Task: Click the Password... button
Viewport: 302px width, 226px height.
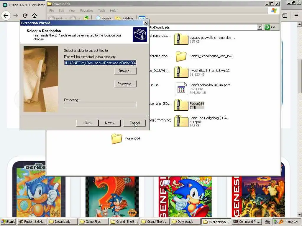Action: [x=125, y=84]
